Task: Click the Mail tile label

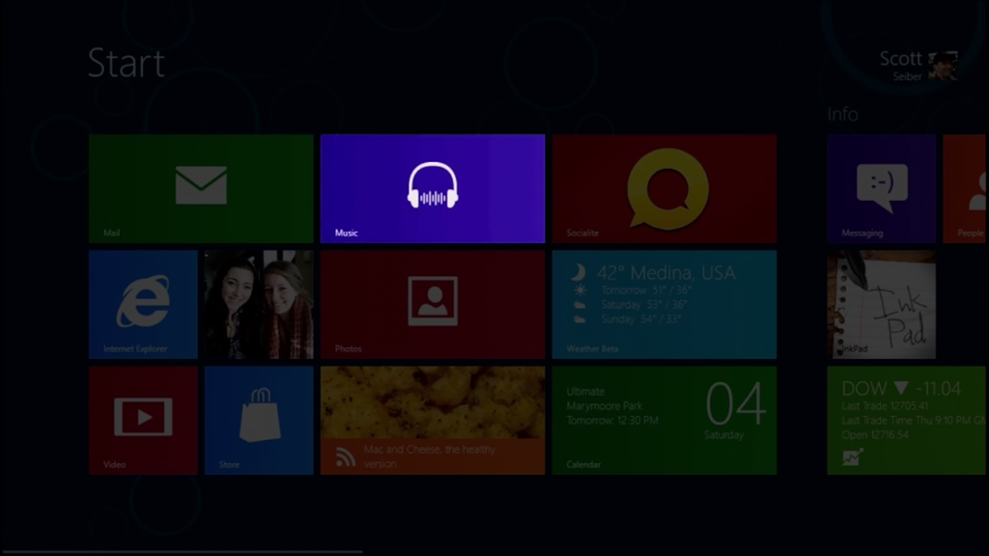Action: (x=112, y=233)
